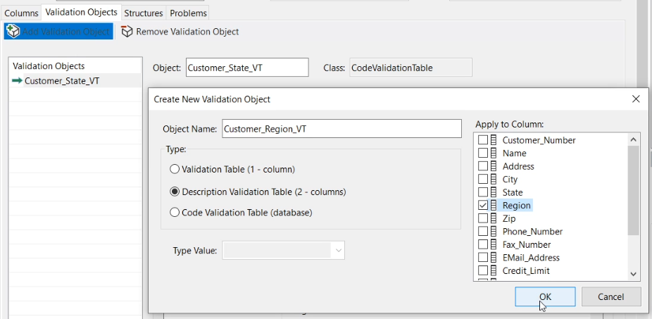Image resolution: width=652 pixels, height=319 pixels.
Task: Click the Add Validation Object icon
Action: click(x=13, y=32)
